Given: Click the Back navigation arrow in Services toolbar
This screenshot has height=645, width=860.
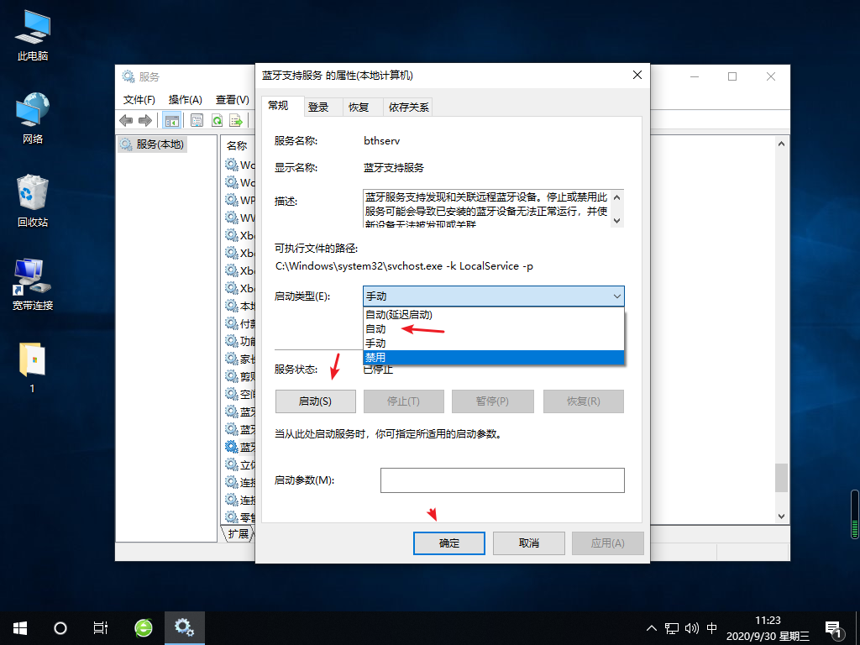Looking at the screenshot, I should click(126, 120).
